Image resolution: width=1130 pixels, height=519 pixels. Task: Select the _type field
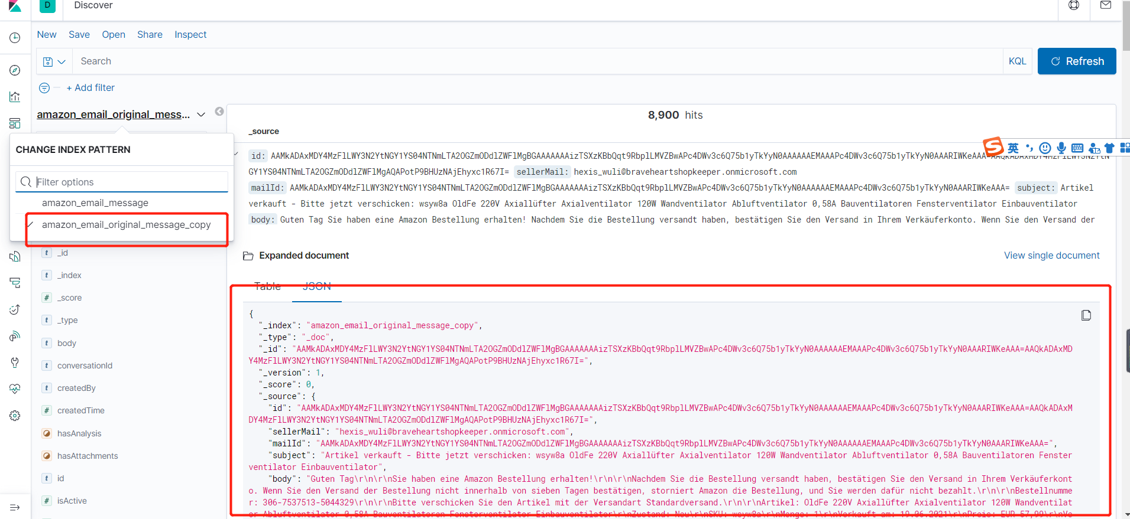tap(67, 320)
